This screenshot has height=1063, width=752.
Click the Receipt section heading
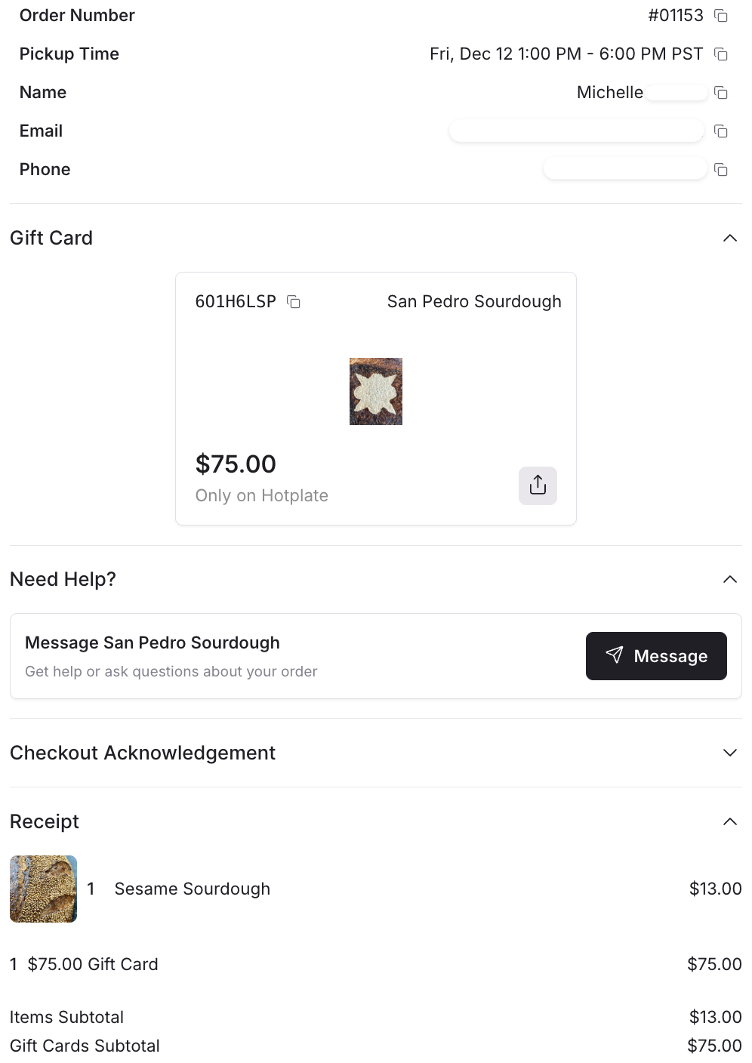pos(45,822)
